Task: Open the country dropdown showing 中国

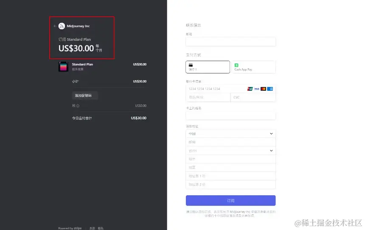Action: pos(230,134)
